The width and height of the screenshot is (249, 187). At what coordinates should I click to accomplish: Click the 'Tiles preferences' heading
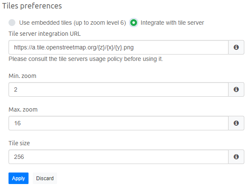32,6
